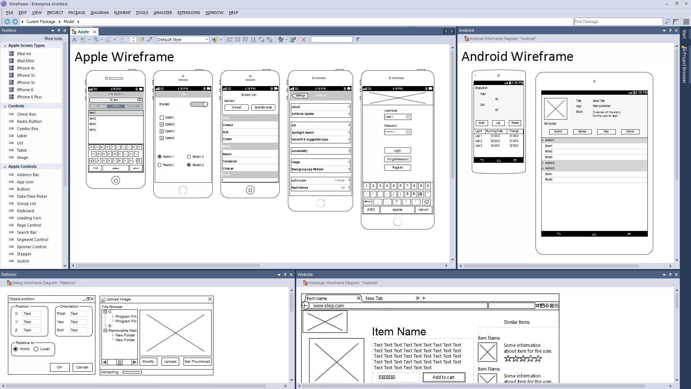This screenshot has width=691, height=389.
Task: Open the Default Style dropdown
Action: (x=207, y=40)
